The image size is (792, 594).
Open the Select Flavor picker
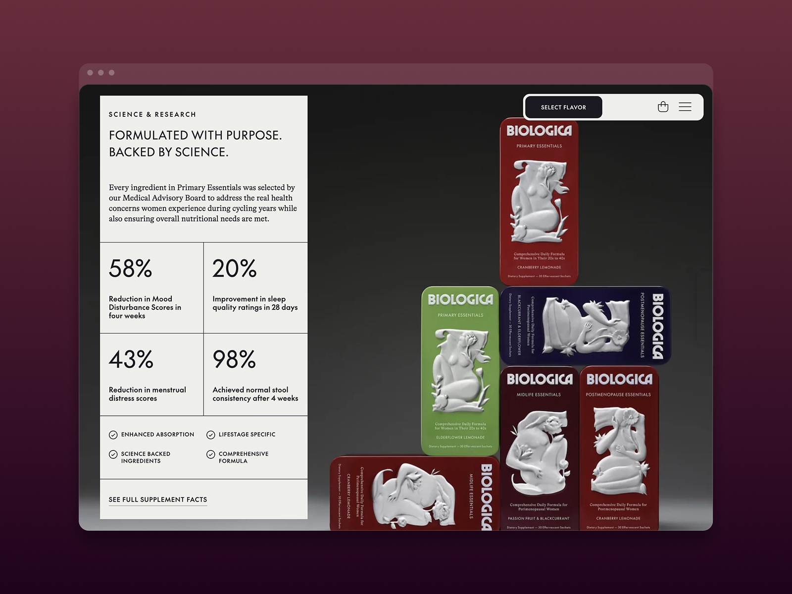(563, 107)
